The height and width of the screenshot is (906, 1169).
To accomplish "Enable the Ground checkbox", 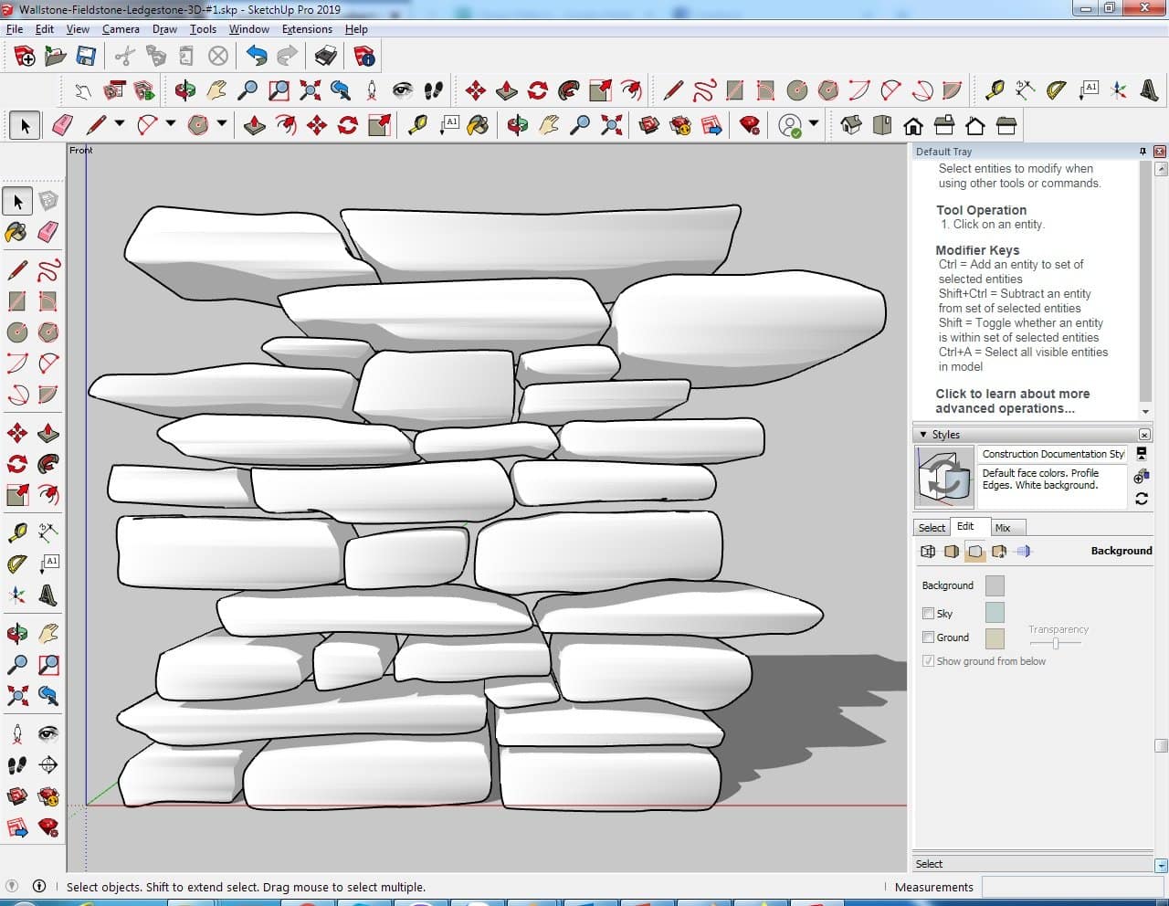I will (x=928, y=637).
